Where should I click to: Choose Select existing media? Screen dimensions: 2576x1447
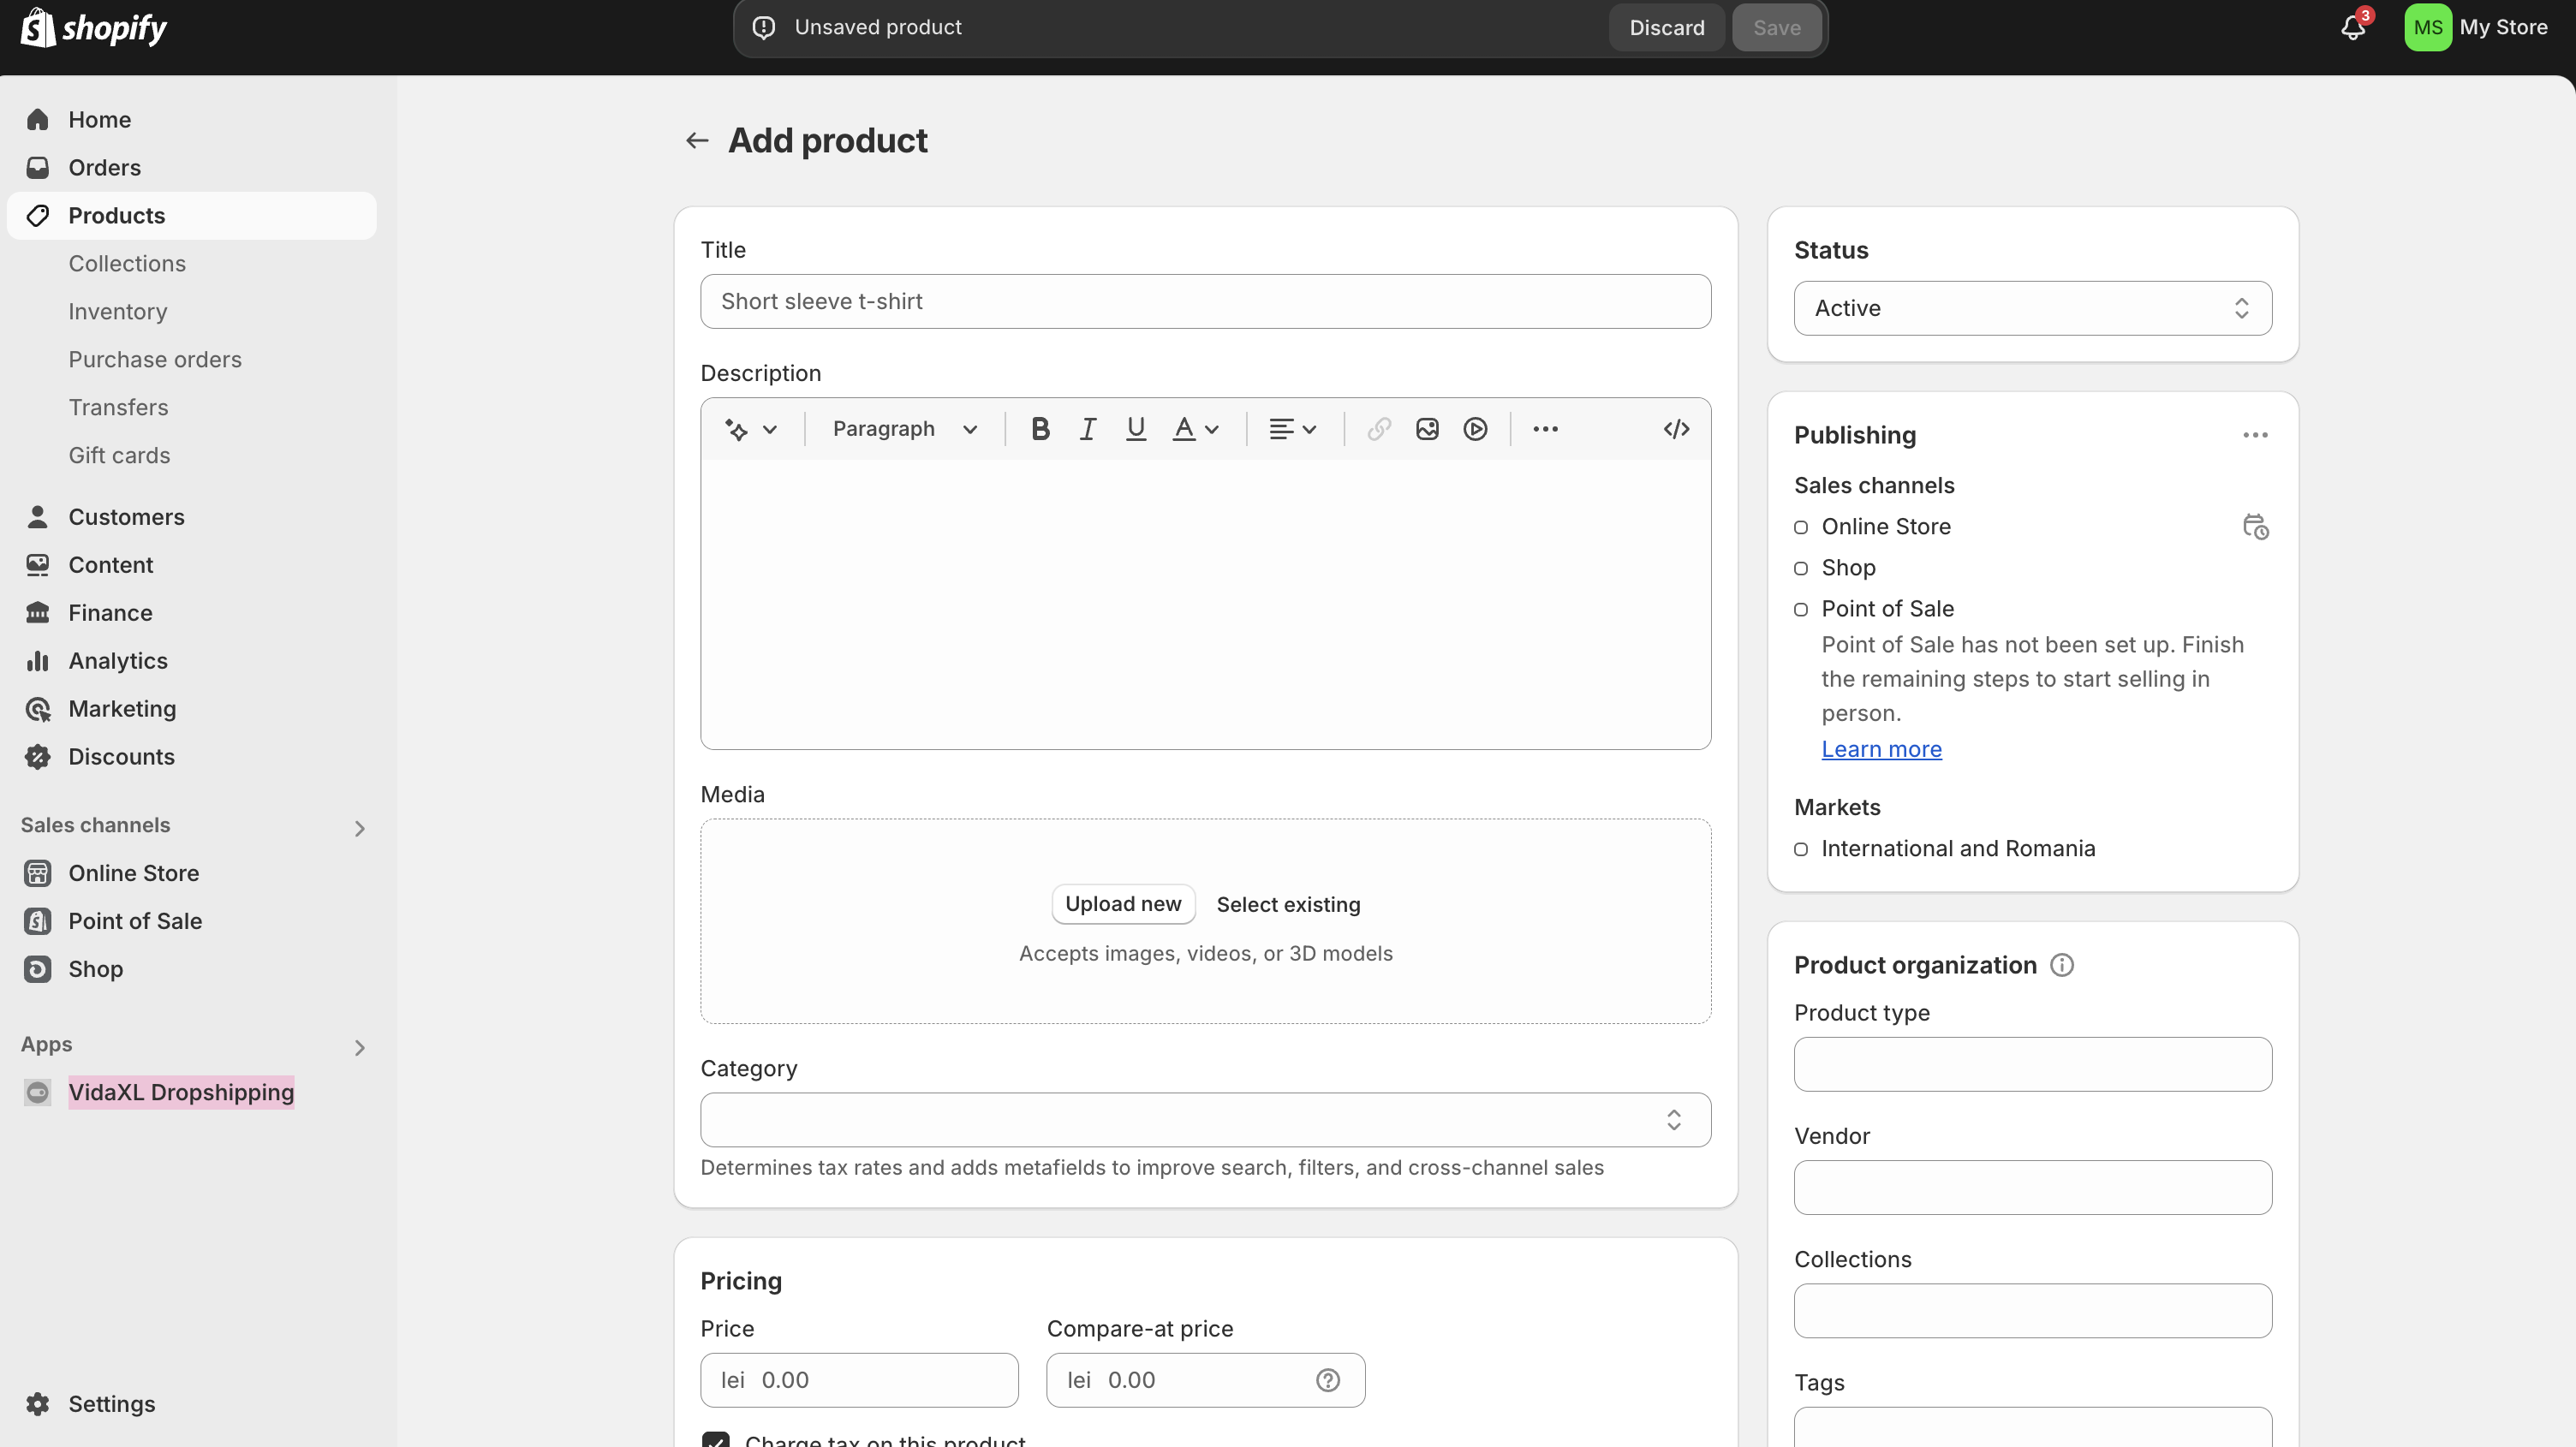click(1288, 904)
